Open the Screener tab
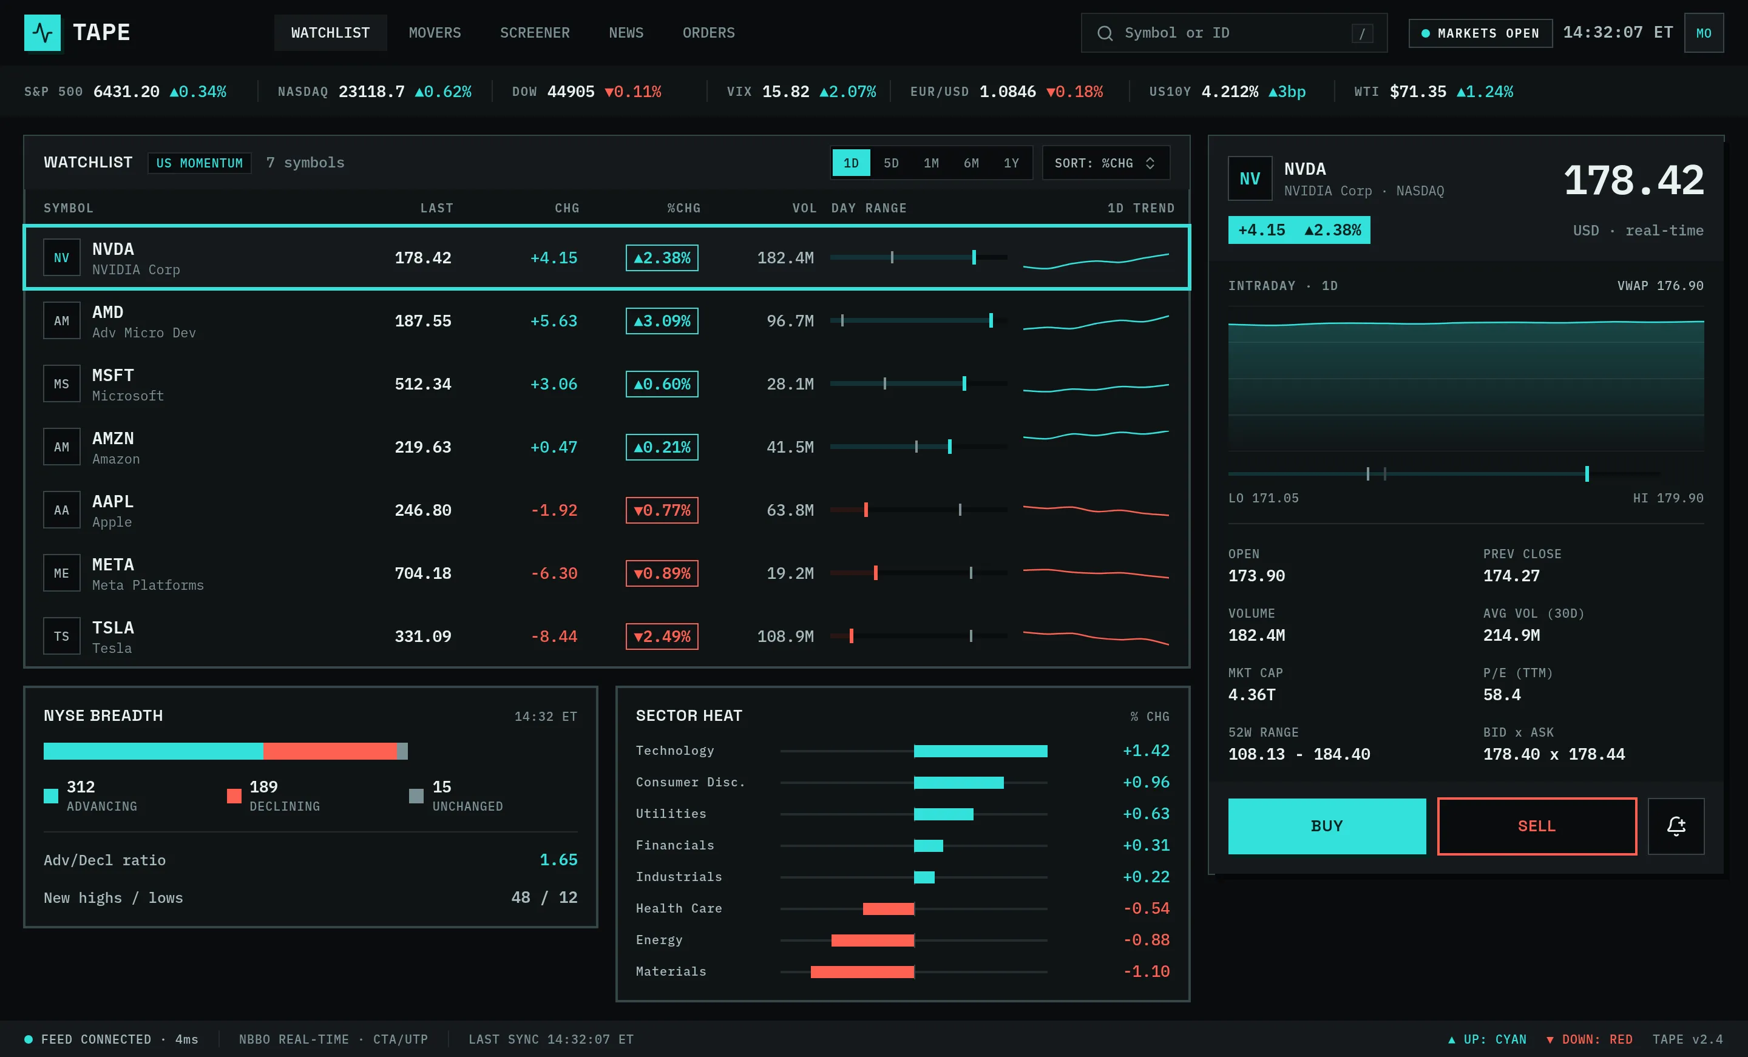The width and height of the screenshot is (1748, 1057). point(535,33)
